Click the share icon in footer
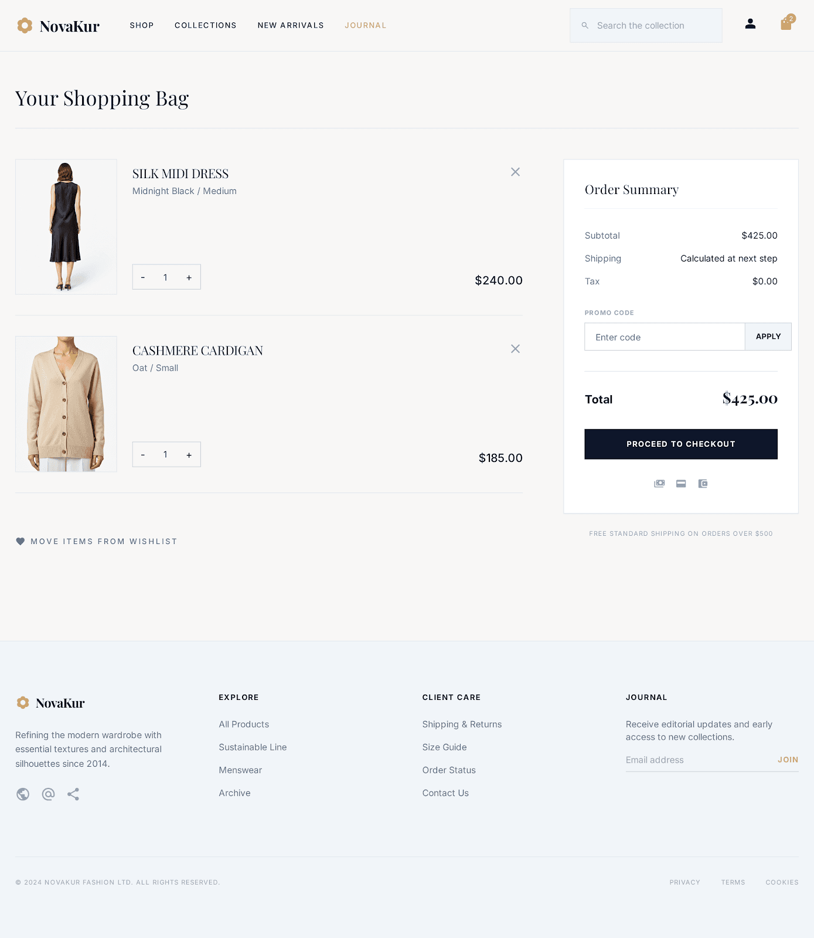 tap(73, 794)
